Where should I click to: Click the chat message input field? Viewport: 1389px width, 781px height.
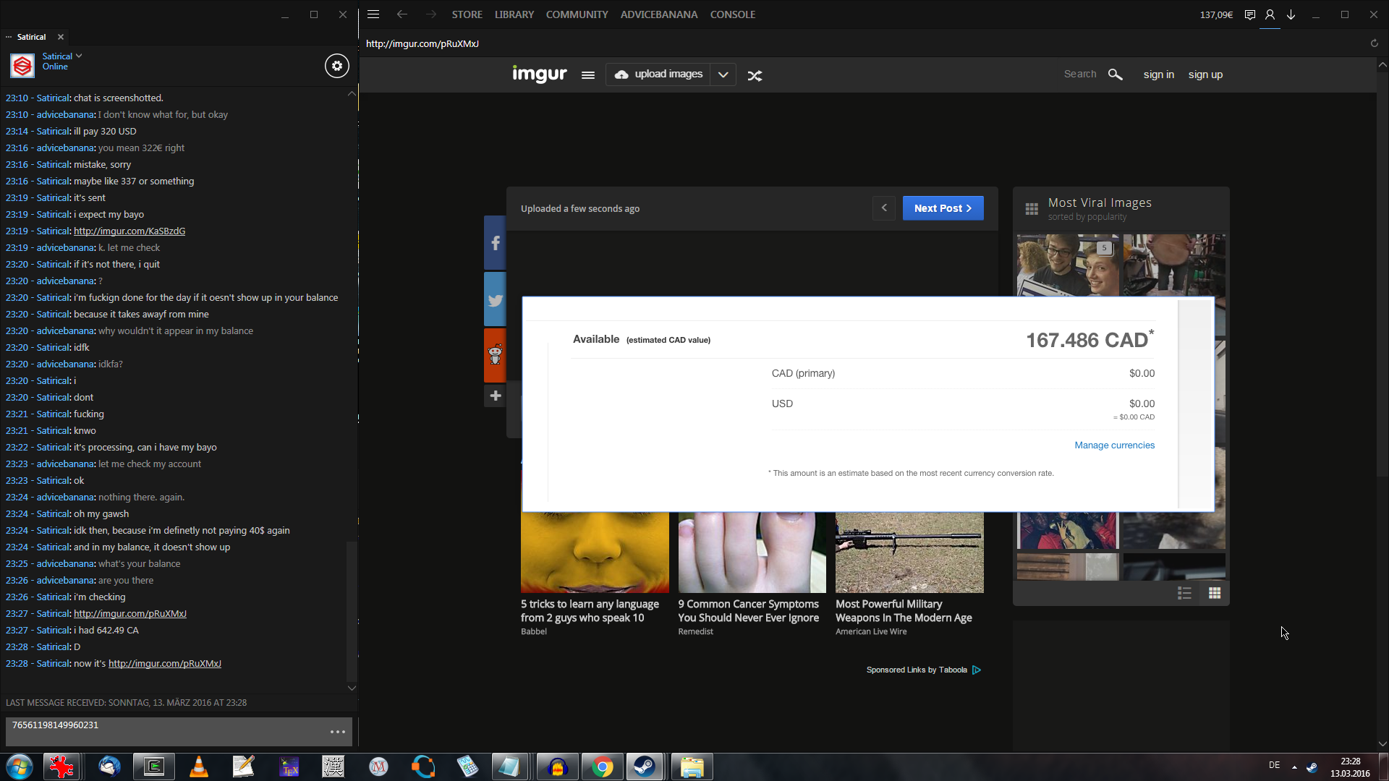[166, 731]
